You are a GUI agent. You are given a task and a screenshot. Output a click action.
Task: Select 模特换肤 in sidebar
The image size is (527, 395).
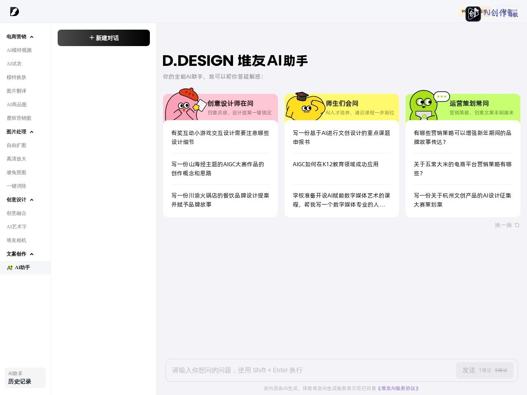16,77
